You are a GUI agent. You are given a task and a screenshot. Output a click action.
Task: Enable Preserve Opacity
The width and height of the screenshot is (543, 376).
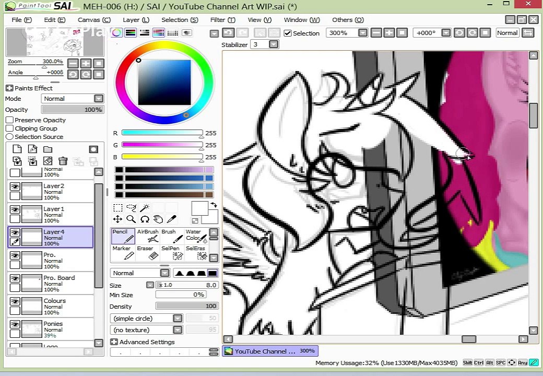point(10,120)
